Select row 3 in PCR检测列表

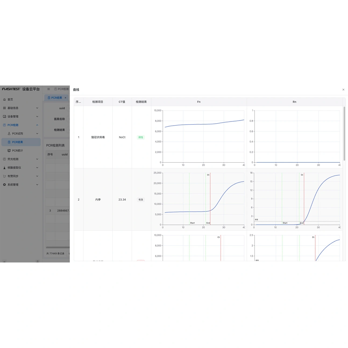(x=54, y=211)
